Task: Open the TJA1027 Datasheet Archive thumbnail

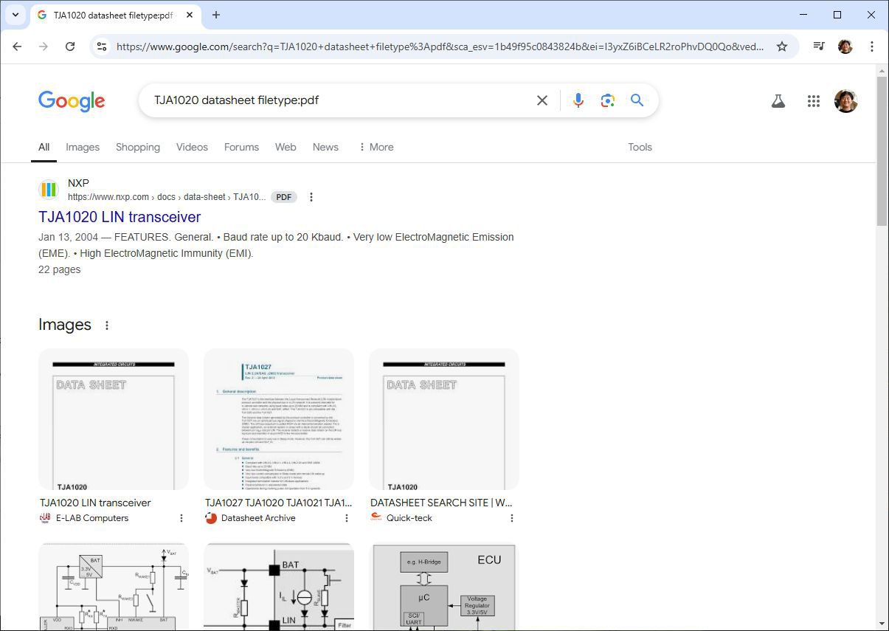Action: tap(279, 419)
